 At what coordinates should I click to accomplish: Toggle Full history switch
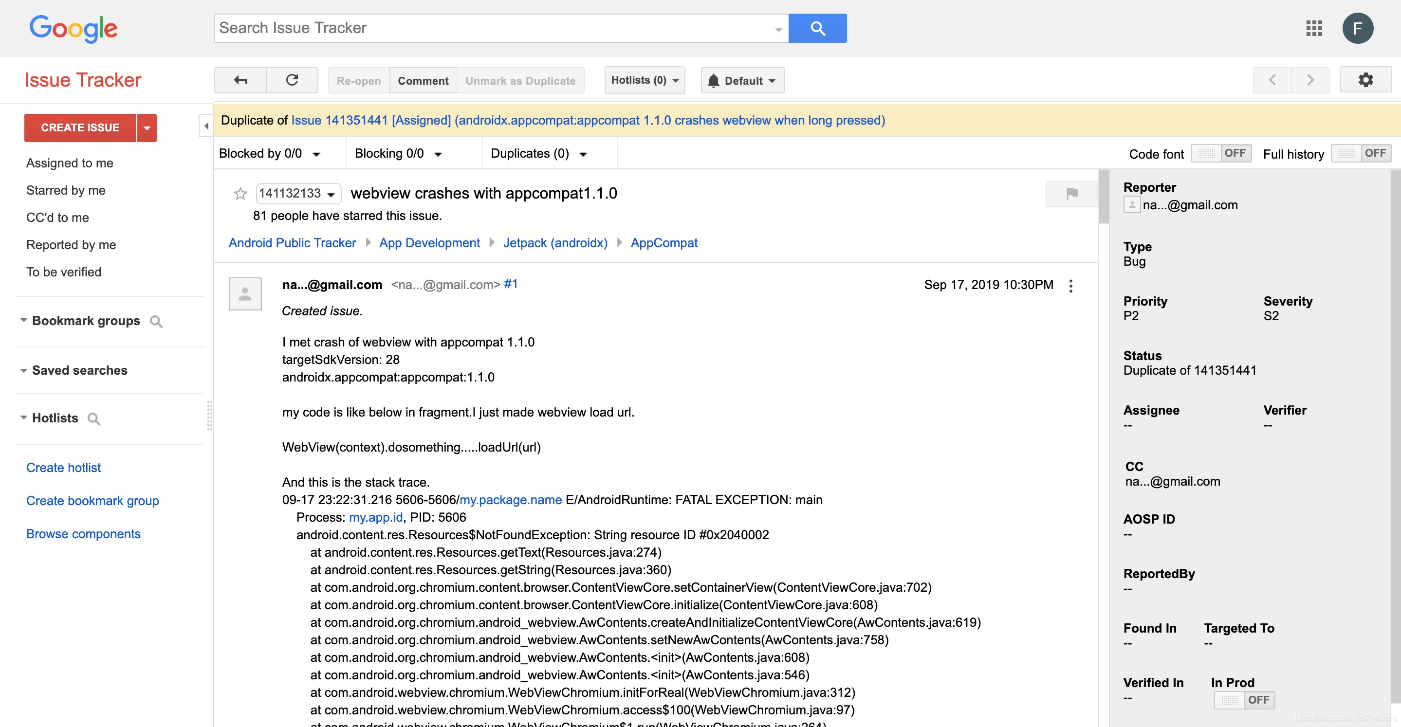(1361, 153)
